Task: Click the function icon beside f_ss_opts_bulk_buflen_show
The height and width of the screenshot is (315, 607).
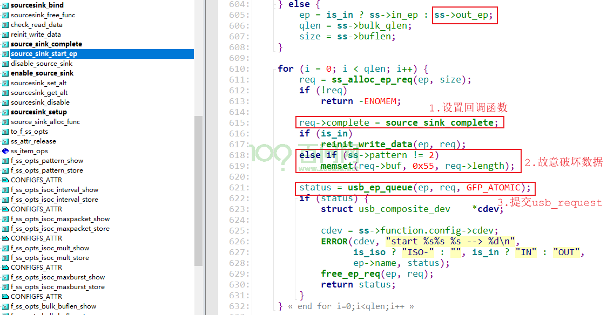Action: click(5, 306)
